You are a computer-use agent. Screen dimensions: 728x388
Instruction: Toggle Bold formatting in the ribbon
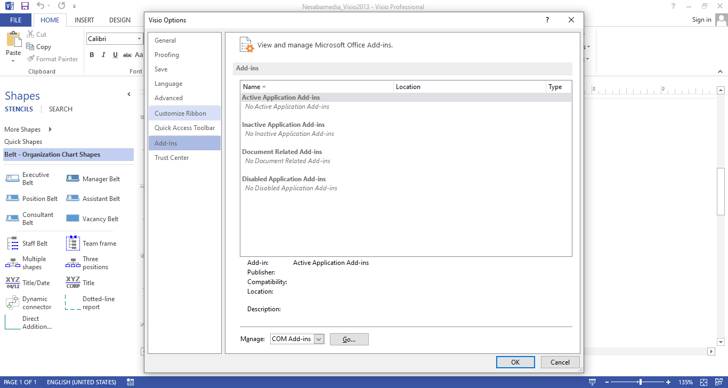click(92, 55)
